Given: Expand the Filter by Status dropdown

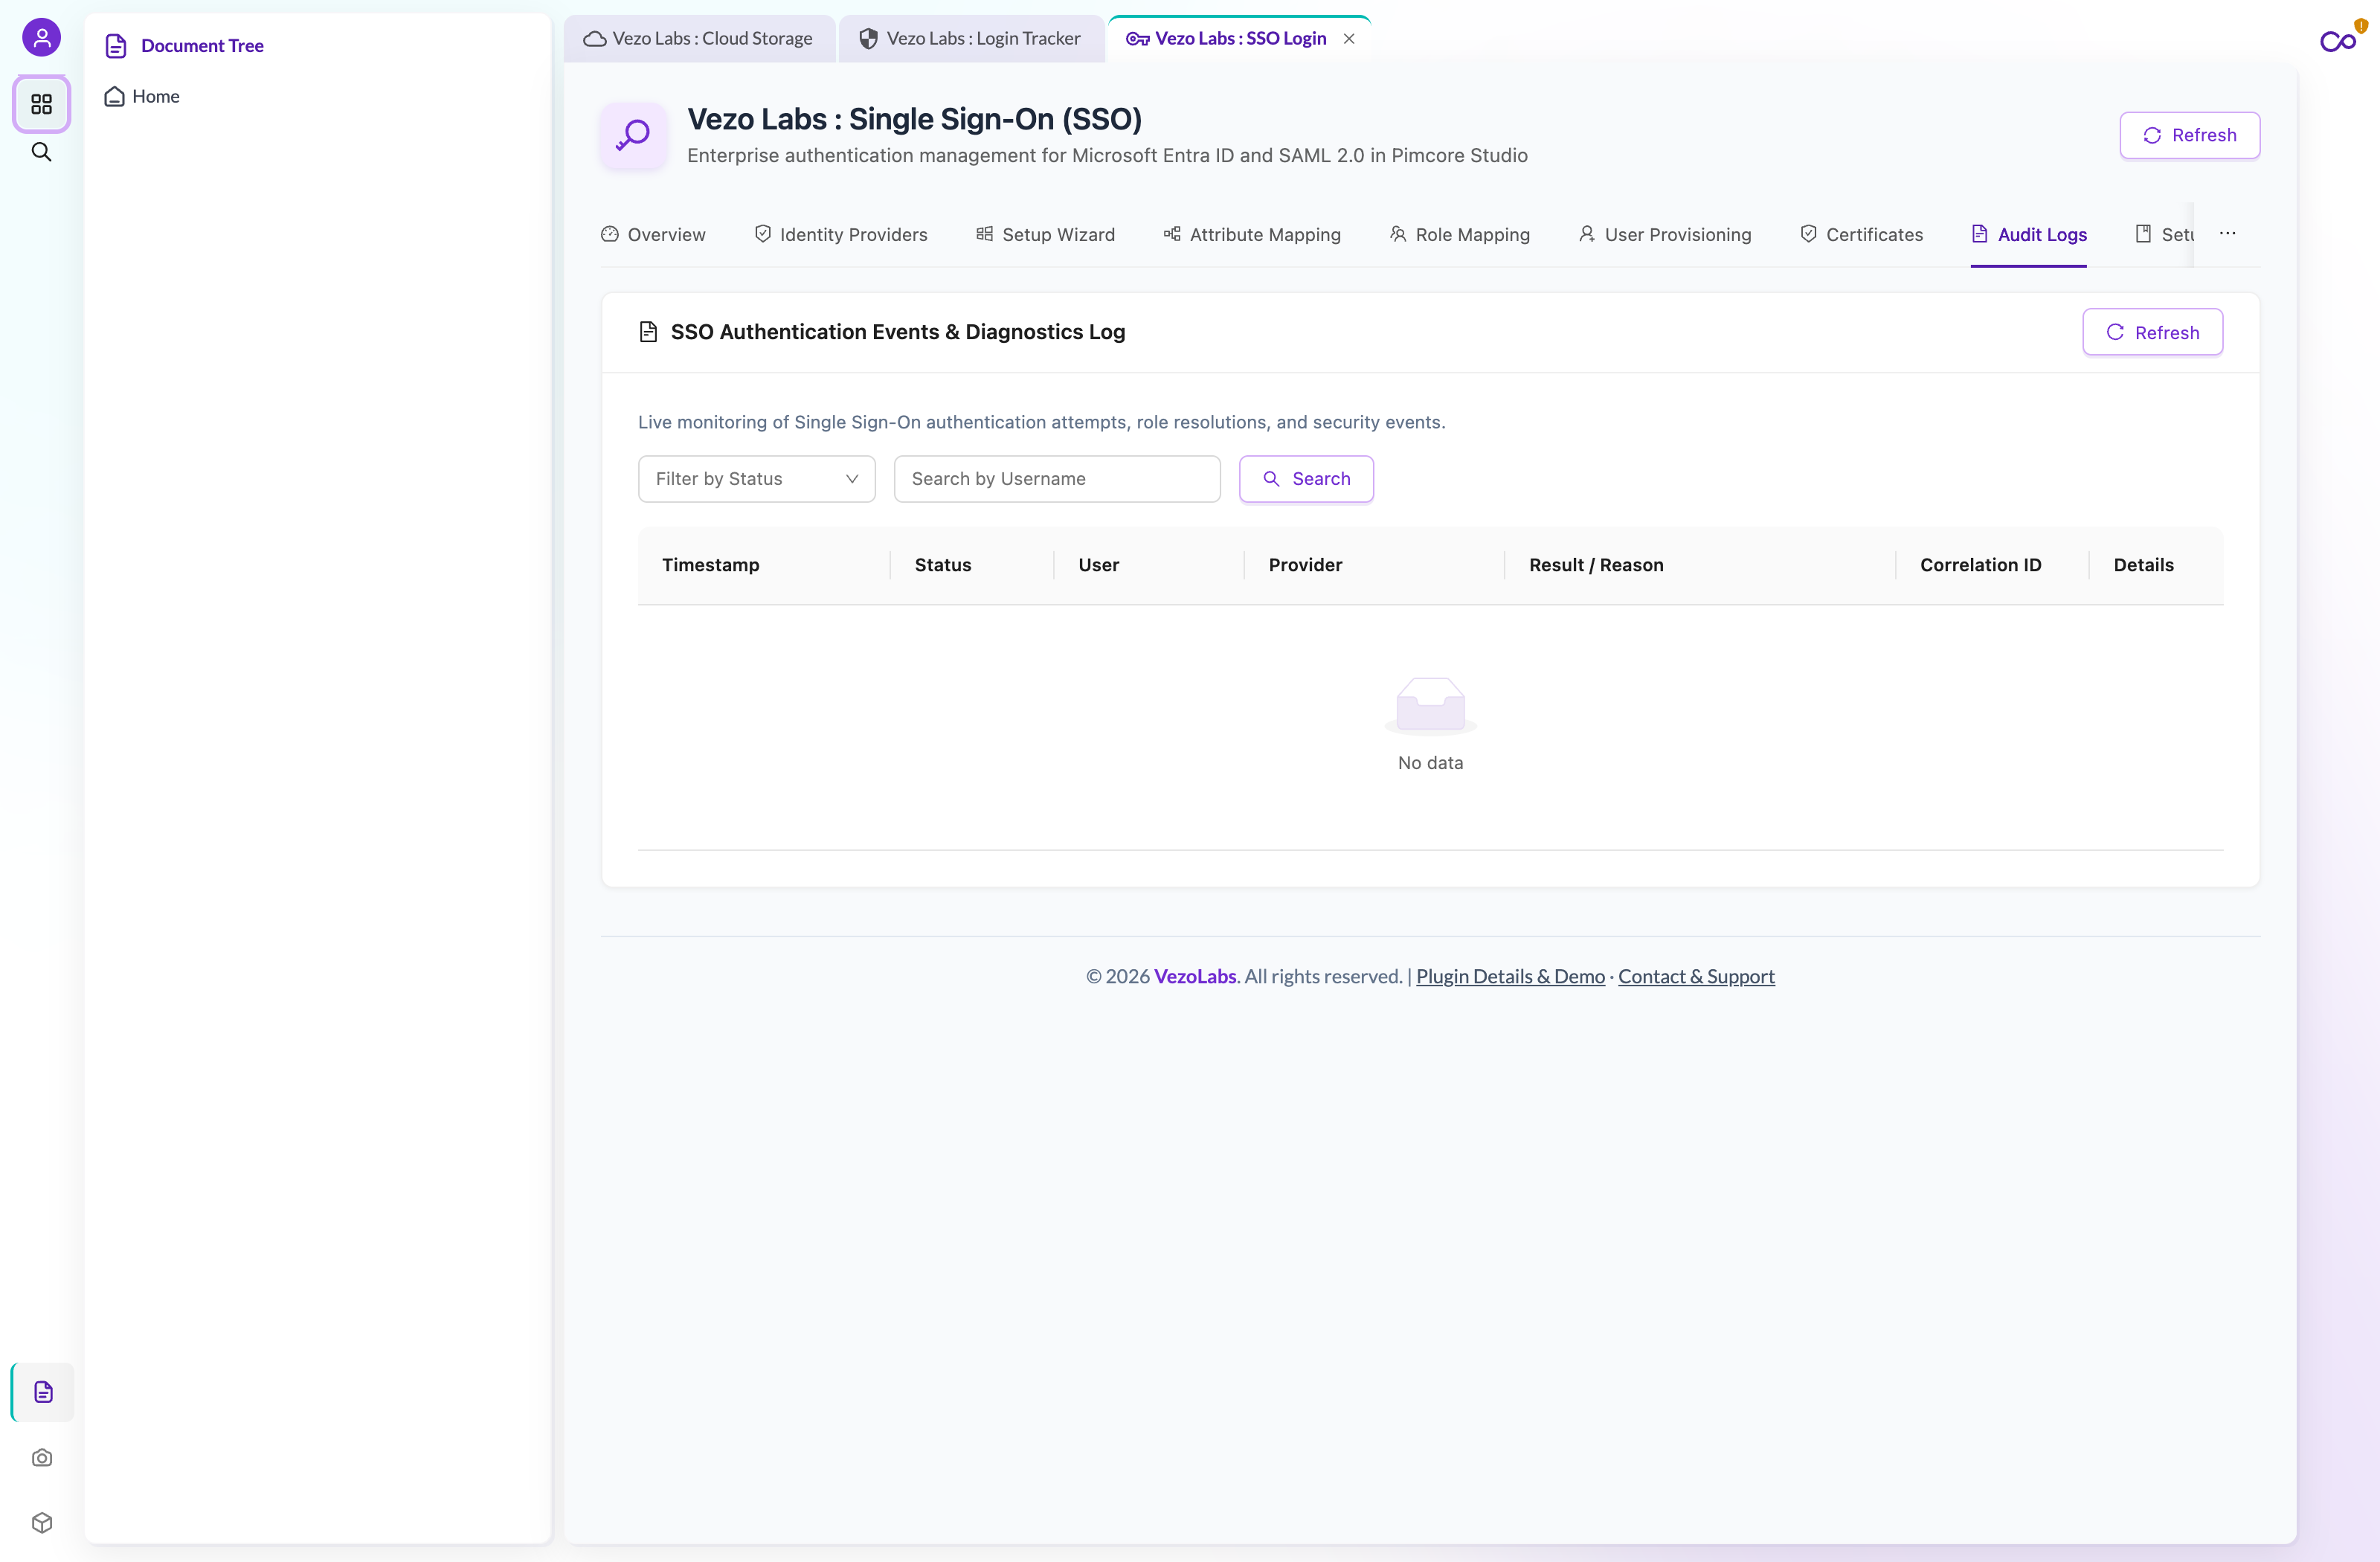Looking at the screenshot, I should click(x=757, y=479).
